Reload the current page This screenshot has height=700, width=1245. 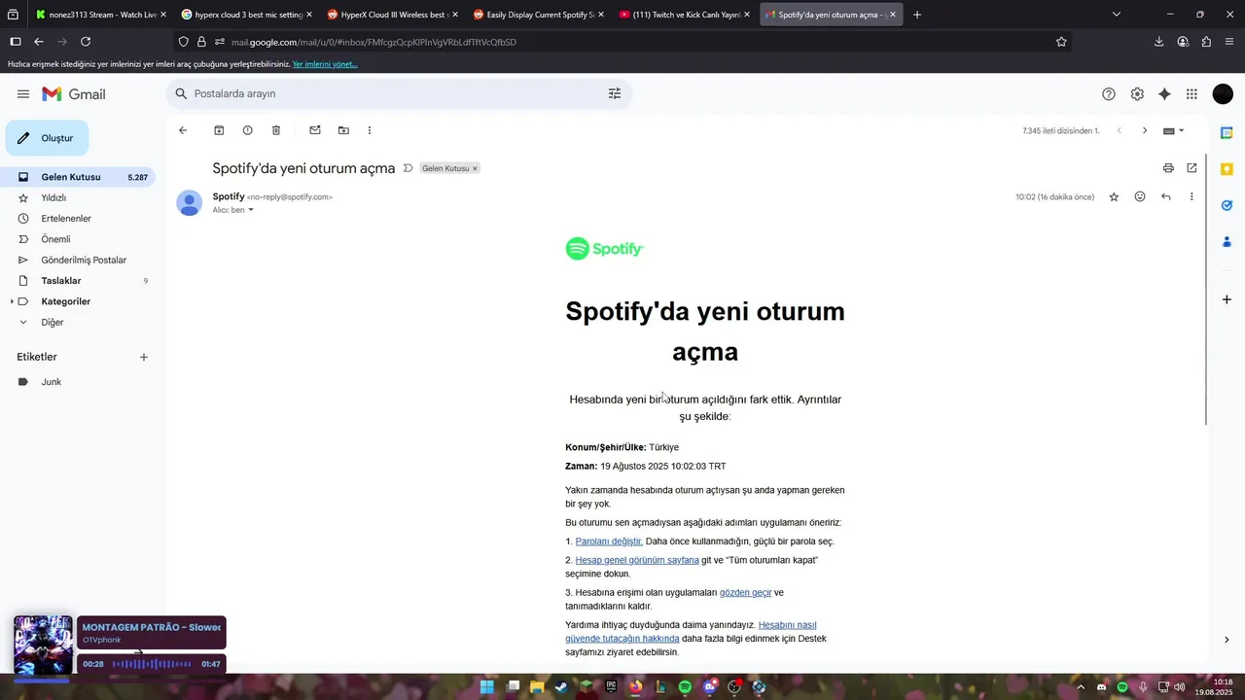[x=86, y=42]
